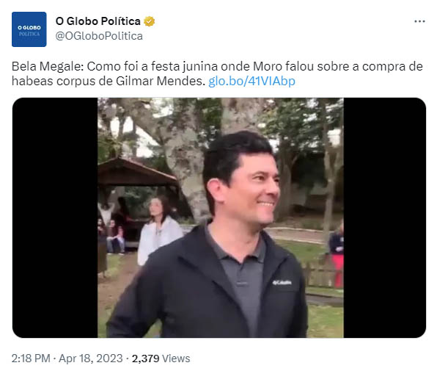Click the words habeas corpus in tweet
This screenshot has width=437, height=371.
(x=54, y=82)
